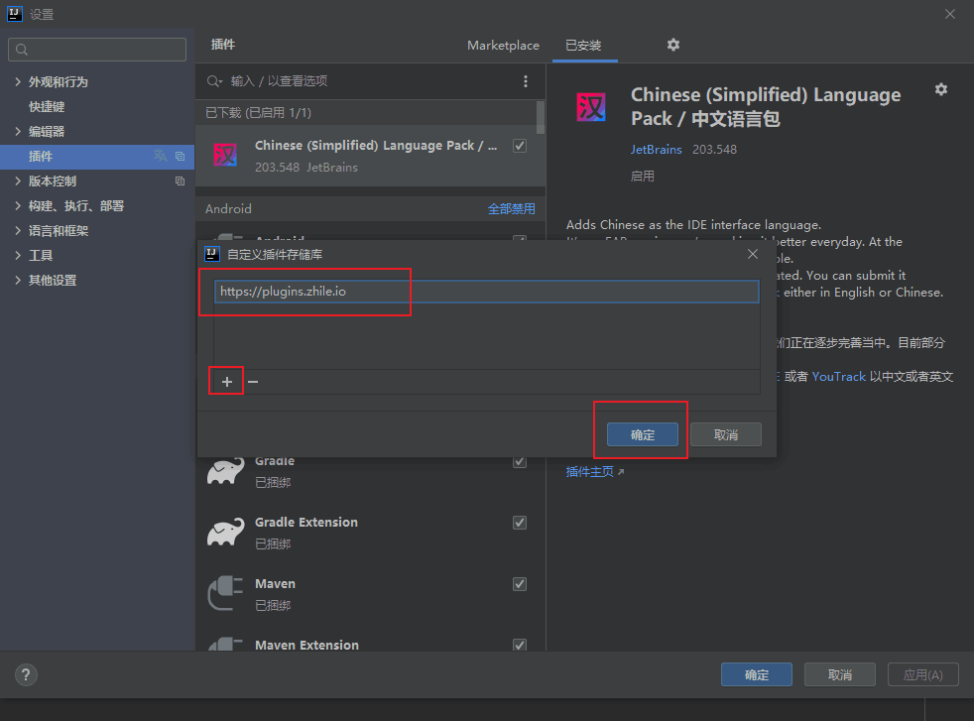974x721 pixels.
Task: Expand 语言和框架 settings group
Action: (18, 231)
